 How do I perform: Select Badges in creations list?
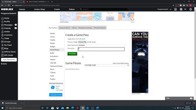(53, 46)
